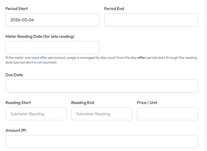Click the Period Start date field
The image size is (207, 151).
click(x=52, y=20)
